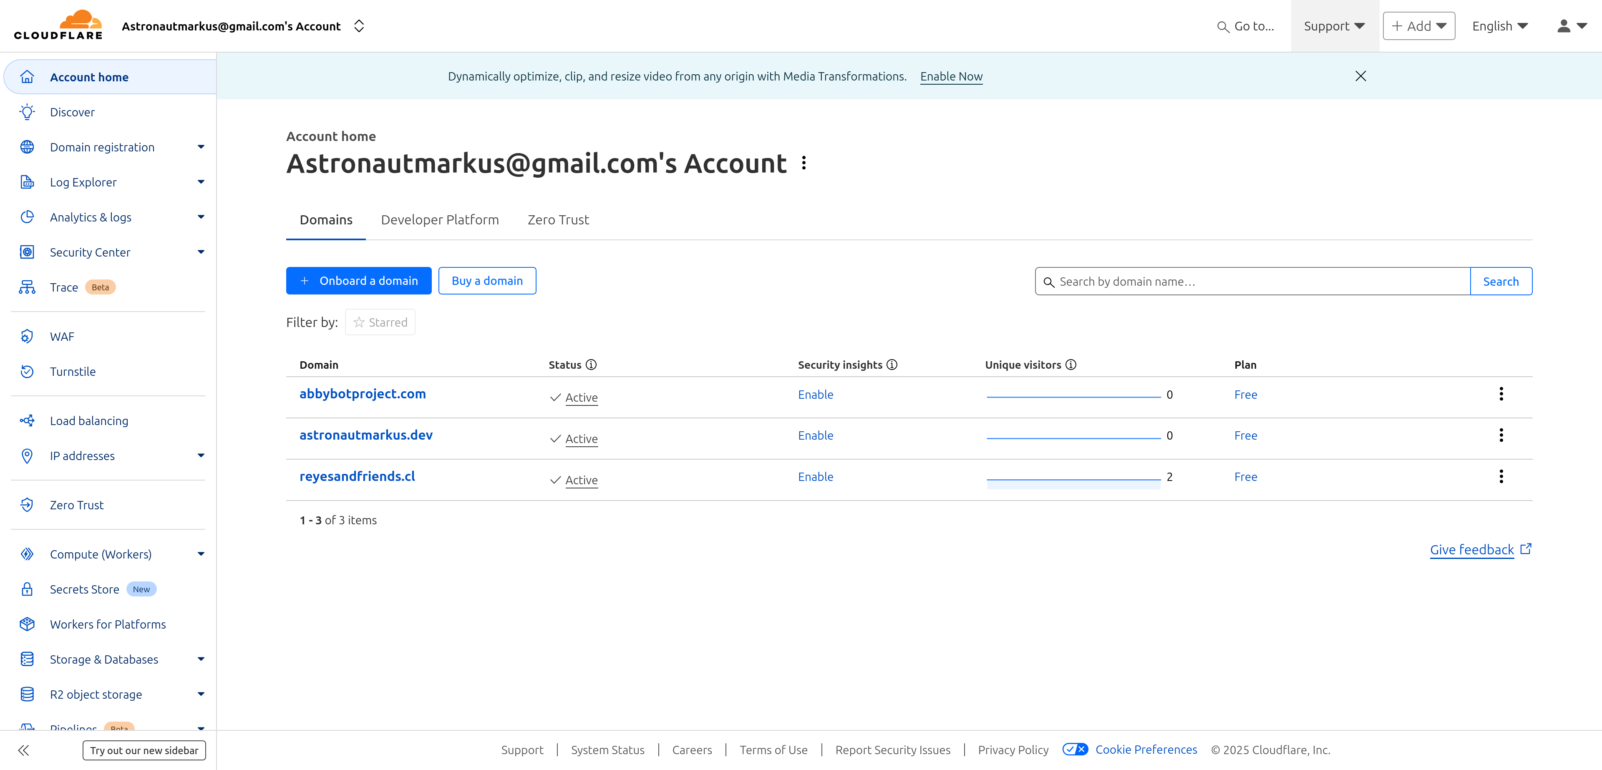Open the English language dropdown
Viewport: 1602px width, 770px height.
point(1499,25)
